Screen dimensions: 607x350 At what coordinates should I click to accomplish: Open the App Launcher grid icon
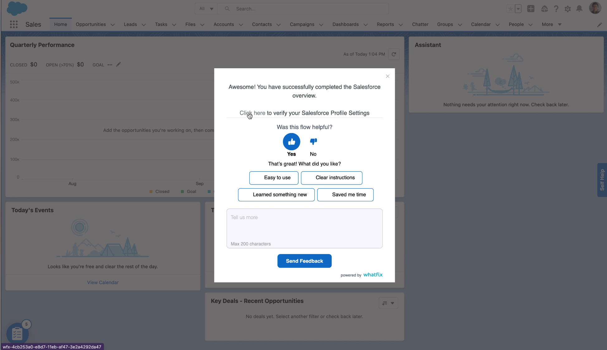(14, 24)
